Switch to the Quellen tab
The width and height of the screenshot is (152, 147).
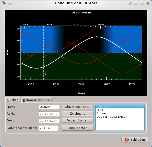[13, 100]
